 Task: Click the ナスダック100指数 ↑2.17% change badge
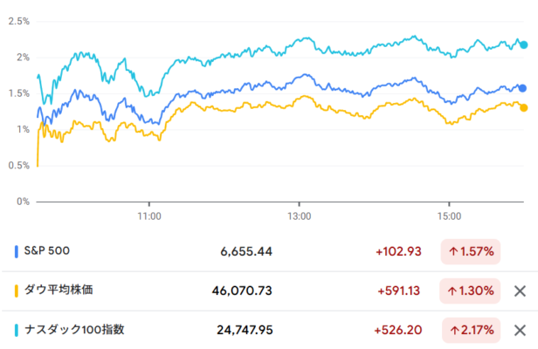tap(472, 330)
